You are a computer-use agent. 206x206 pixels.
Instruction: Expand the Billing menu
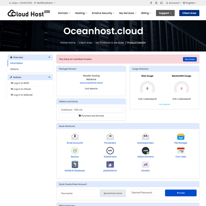(146, 13)
